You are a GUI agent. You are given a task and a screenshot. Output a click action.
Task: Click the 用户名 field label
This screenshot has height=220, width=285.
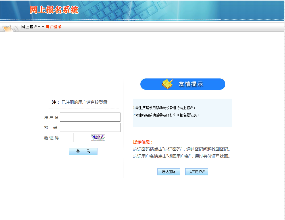click(x=51, y=117)
